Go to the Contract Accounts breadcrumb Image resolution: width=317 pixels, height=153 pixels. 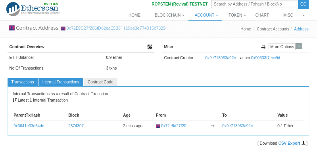click(x=273, y=29)
